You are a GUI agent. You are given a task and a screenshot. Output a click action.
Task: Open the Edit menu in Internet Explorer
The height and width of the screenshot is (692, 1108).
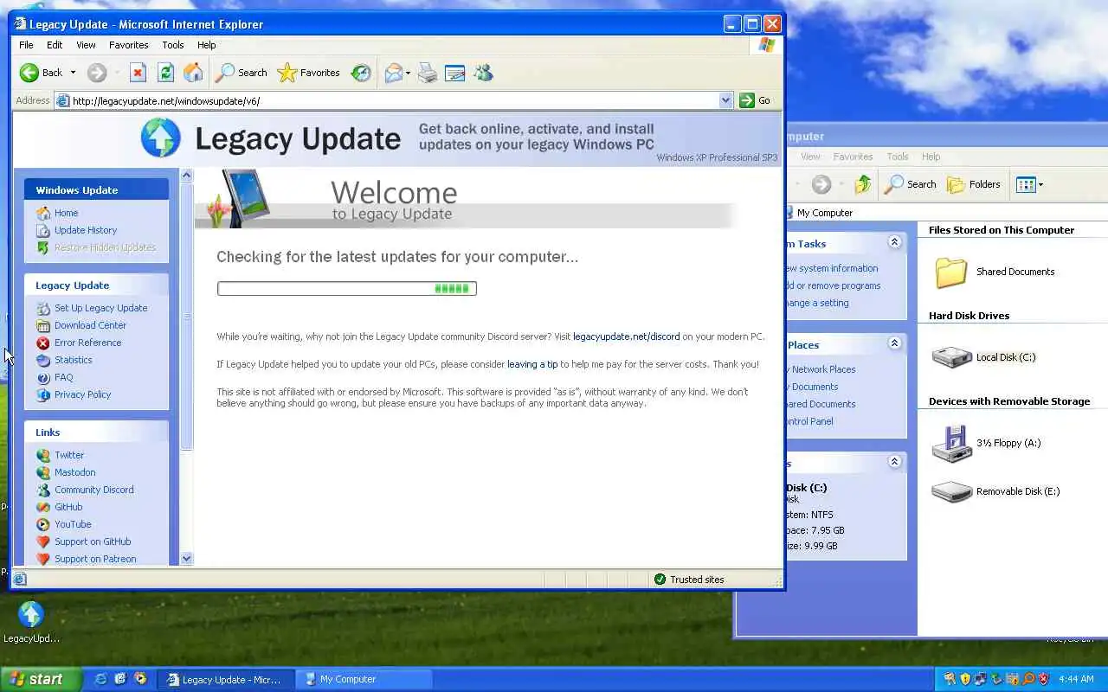(x=55, y=45)
